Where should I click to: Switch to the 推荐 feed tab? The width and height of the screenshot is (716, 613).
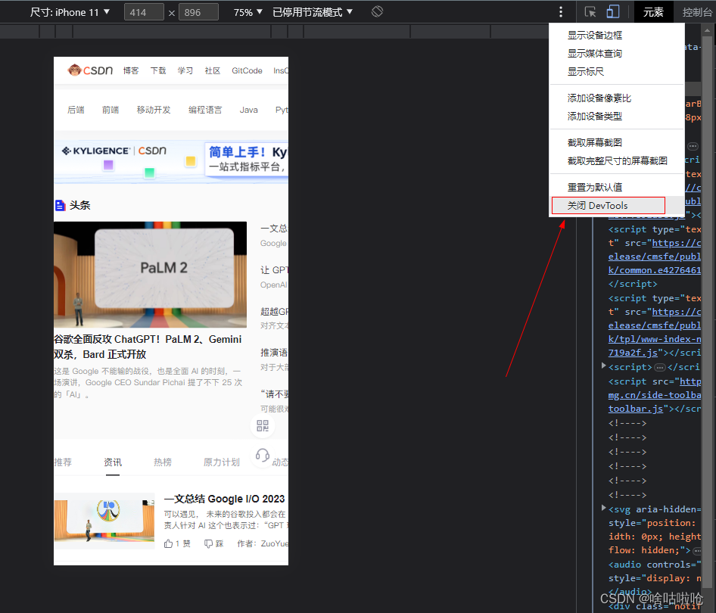point(63,462)
